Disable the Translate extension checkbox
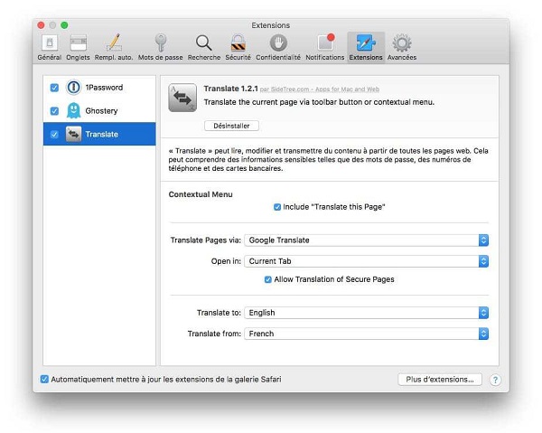Viewport: 542px width, 433px height. coord(54,135)
